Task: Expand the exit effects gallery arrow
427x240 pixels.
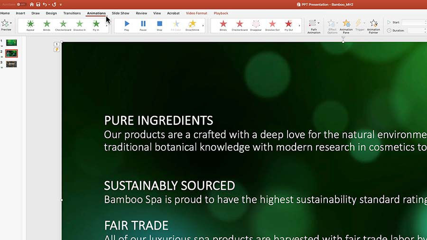Action: tap(299, 26)
